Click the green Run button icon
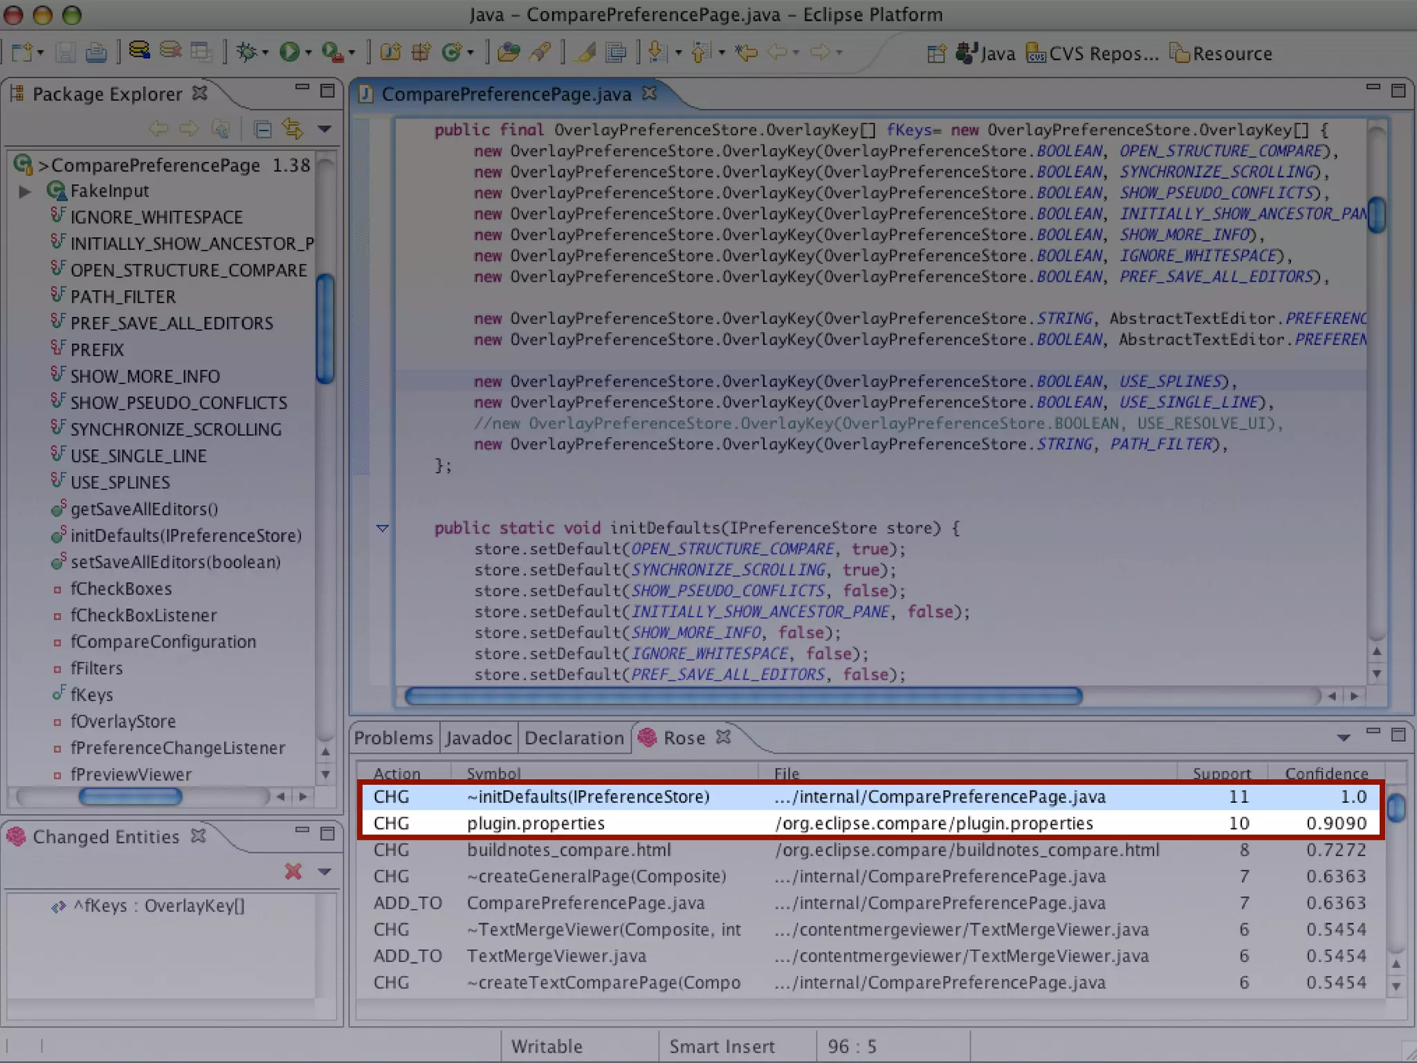Image resolution: width=1417 pixels, height=1063 pixels. (289, 53)
